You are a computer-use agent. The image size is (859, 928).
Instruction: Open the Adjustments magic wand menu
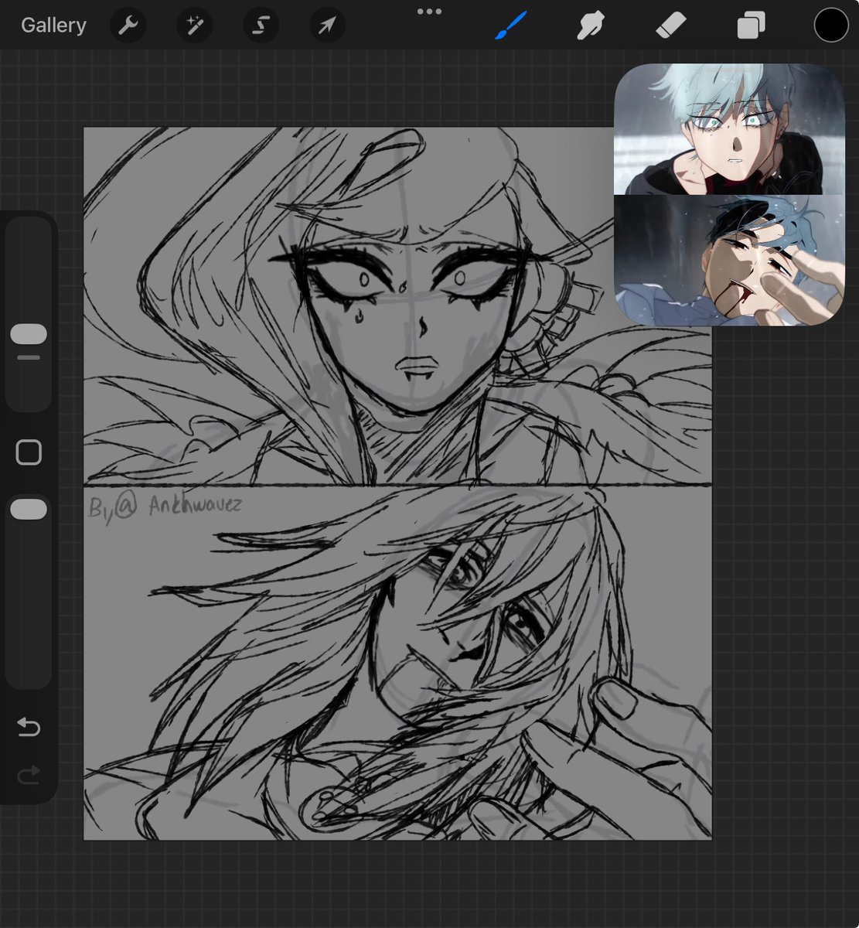195,26
